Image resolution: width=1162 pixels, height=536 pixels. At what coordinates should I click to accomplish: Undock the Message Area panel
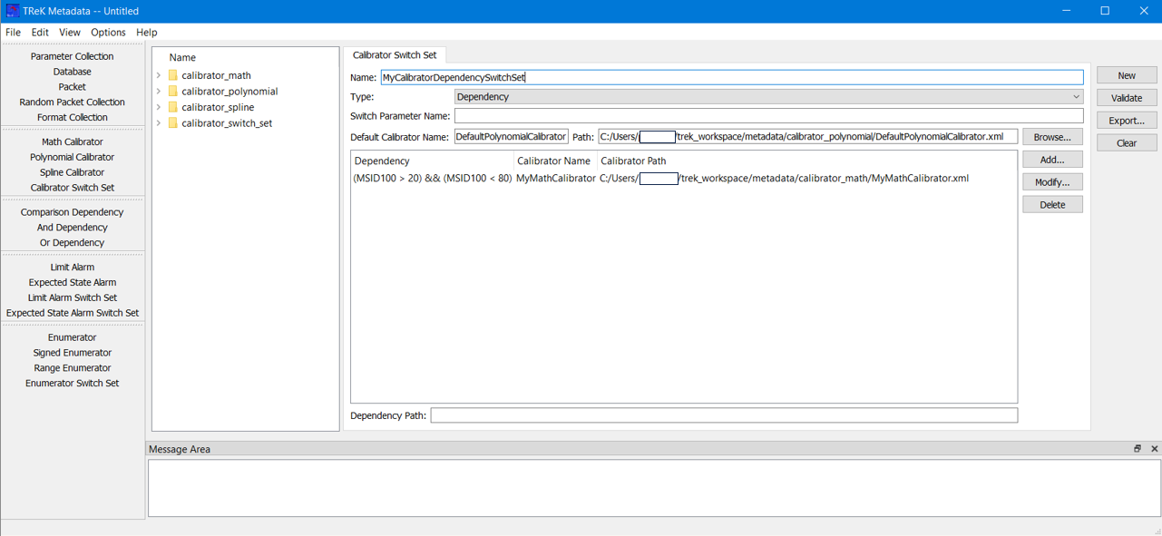(1138, 449)
